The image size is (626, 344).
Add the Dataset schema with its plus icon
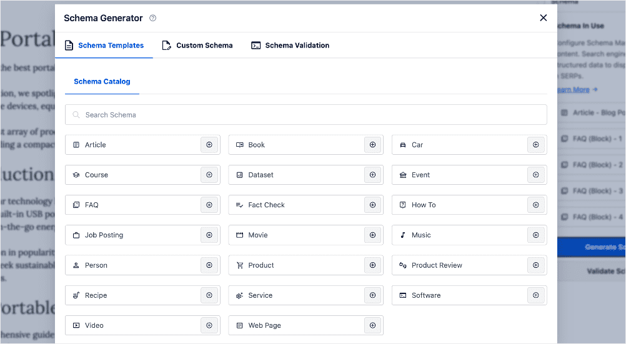tap(372, 175)
